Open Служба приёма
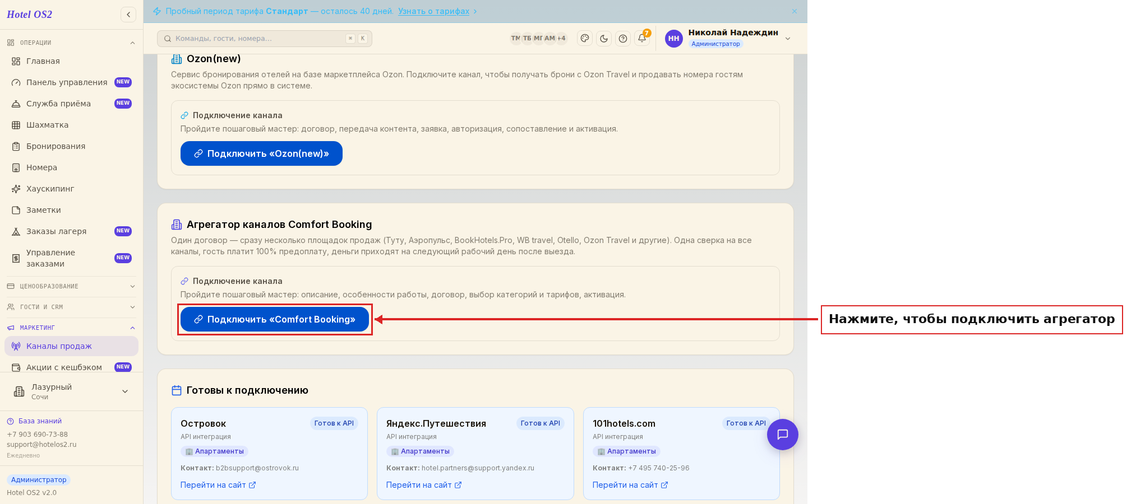The height and width of the screenshot is (504, 1136). (71, 104)
